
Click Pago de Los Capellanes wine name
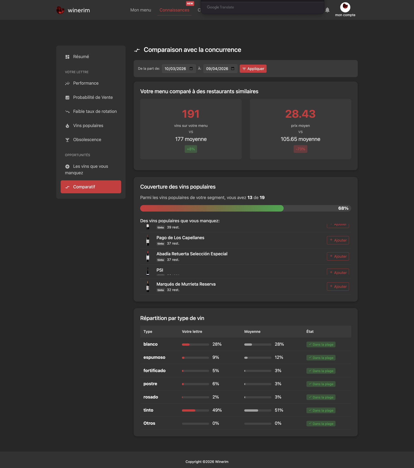click(181, 238)
